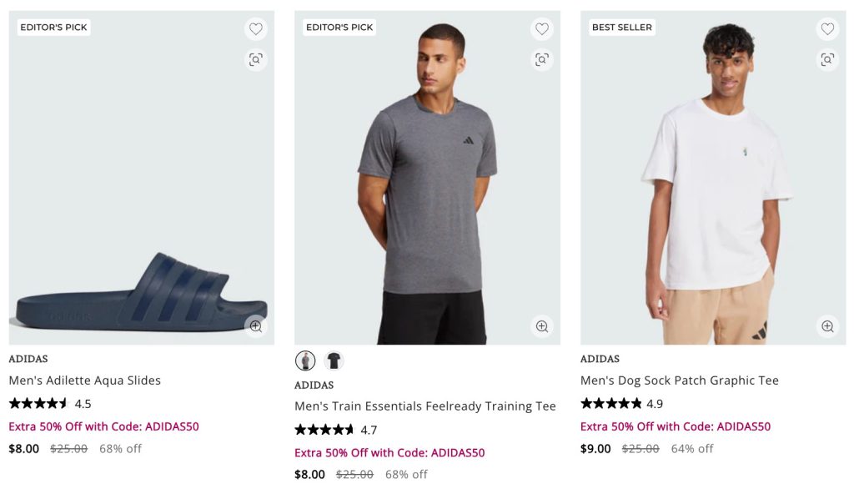Zoom in on Dog Sock Patch Tee
This screenshot has height=484, width=854.
coord(827,326)
